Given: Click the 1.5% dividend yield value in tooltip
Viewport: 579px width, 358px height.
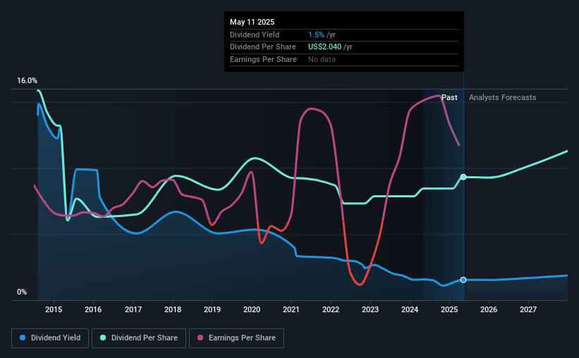Looking at the screenshot, I should point(316,35).
